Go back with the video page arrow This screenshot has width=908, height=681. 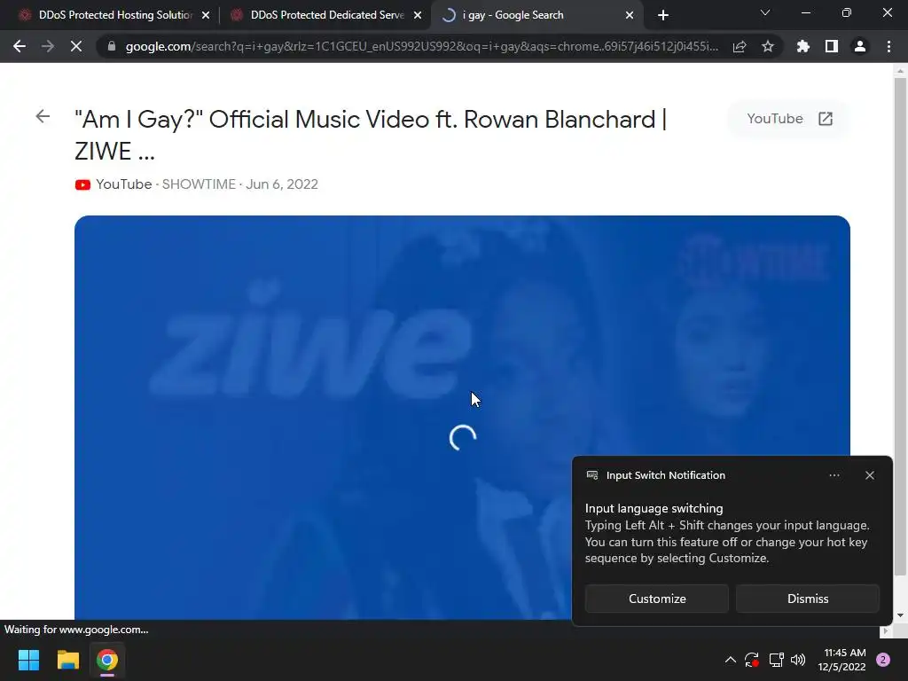pyautogui.click(x=43, y=116)
